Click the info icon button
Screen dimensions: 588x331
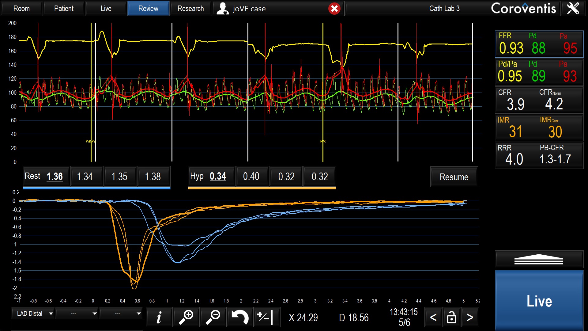tap(159, 317)
